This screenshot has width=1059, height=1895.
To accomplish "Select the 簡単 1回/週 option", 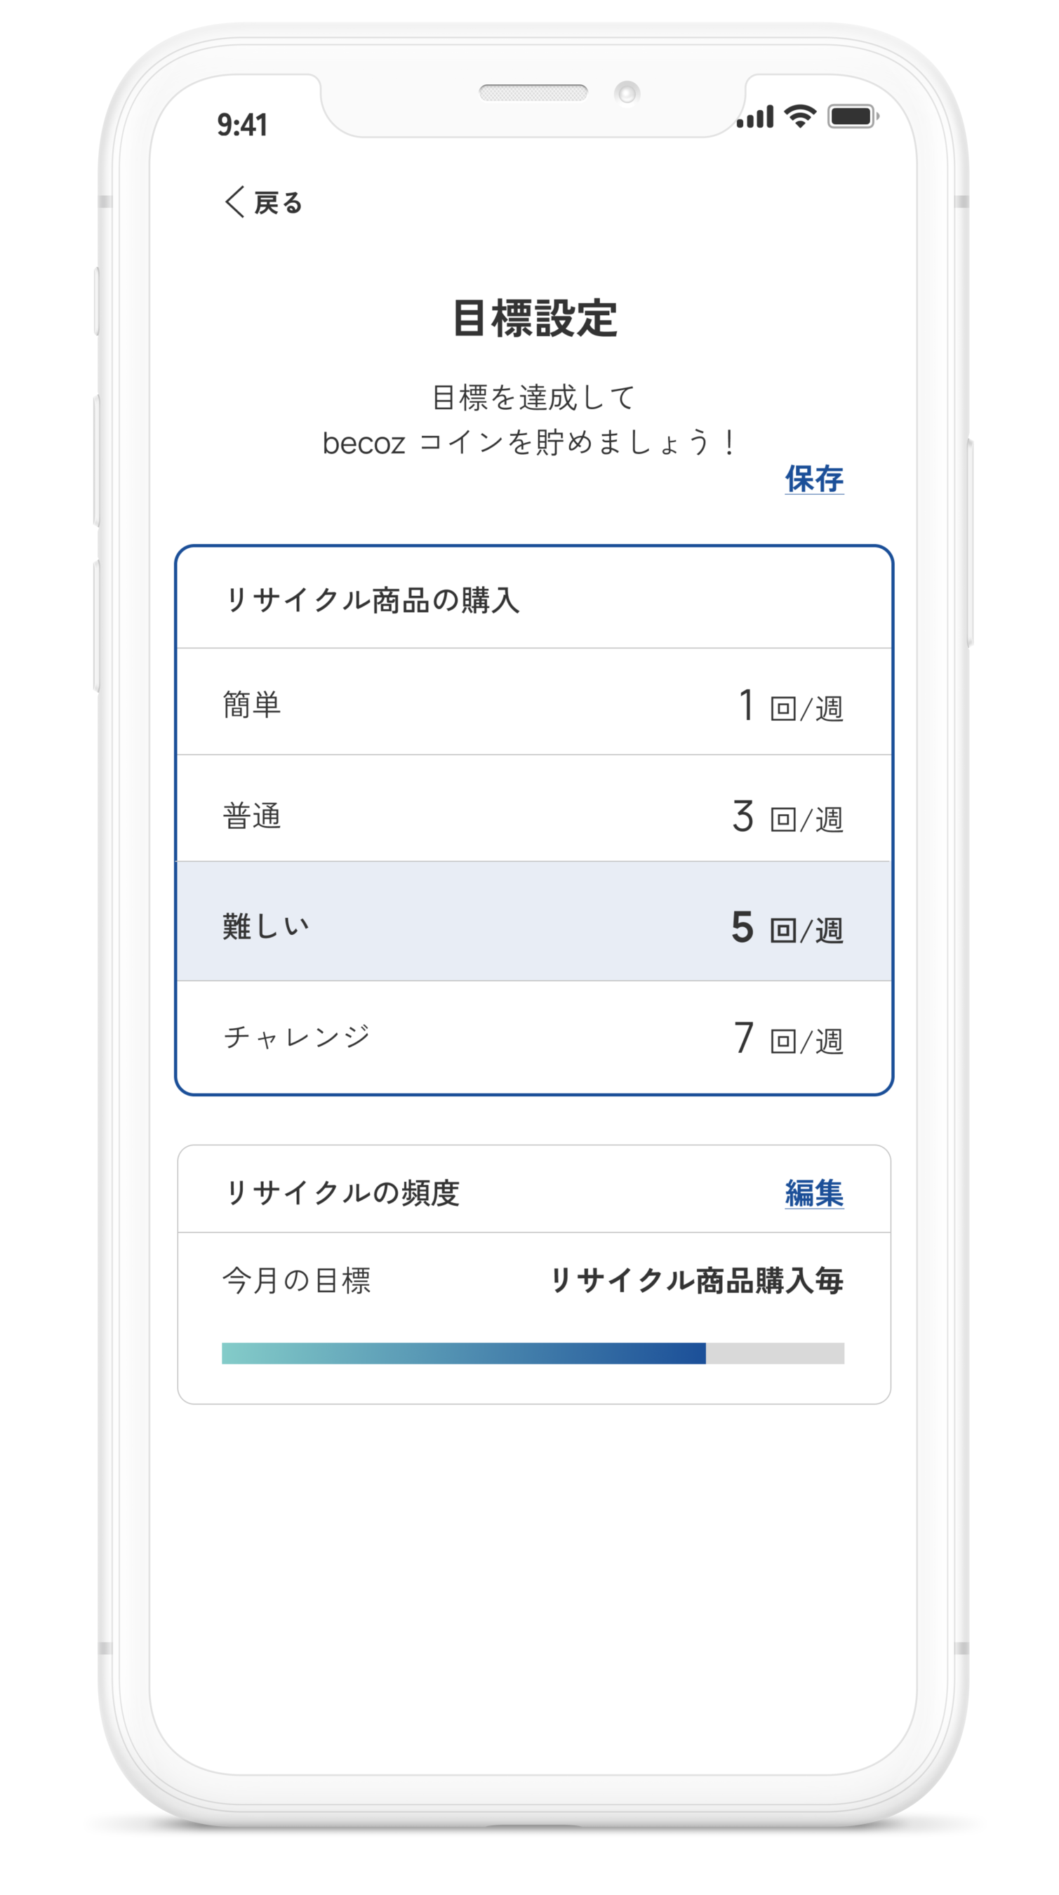I will tap(534, 704).
